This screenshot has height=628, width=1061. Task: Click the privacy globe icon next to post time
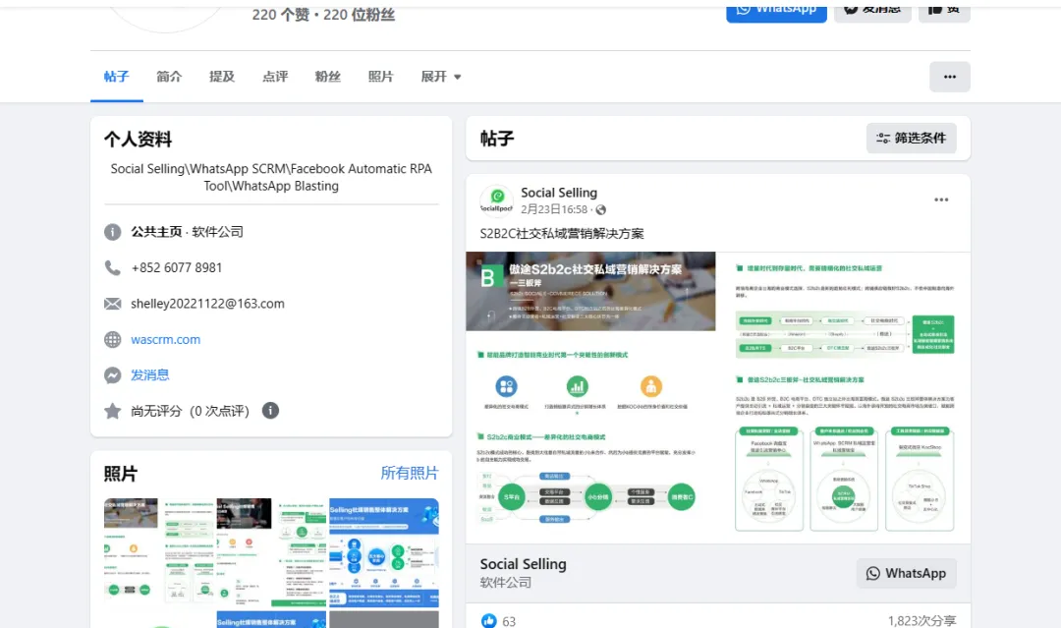tap(600, 209)
